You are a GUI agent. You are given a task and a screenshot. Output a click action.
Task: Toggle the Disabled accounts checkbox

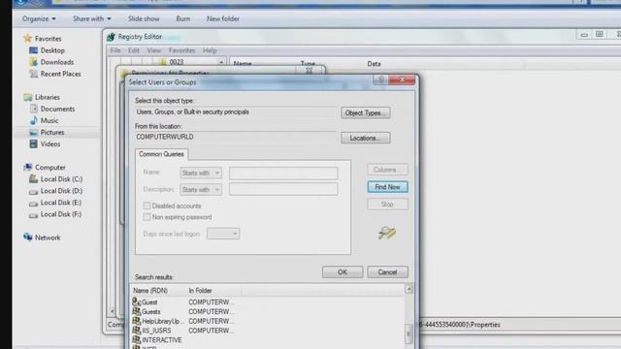coord(147,206)
